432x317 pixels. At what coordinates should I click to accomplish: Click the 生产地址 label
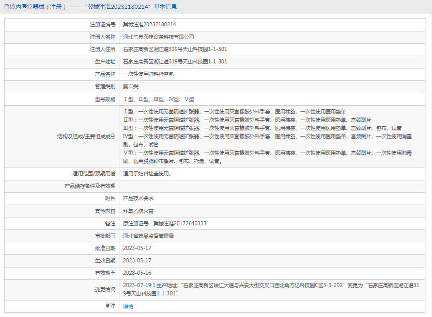pos(105,61)
